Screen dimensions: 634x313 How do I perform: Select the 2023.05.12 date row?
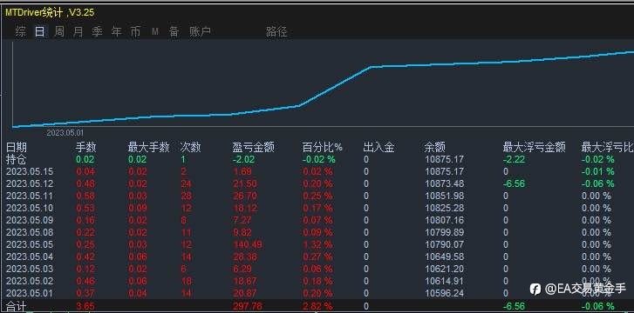click(x=30, y=183)
